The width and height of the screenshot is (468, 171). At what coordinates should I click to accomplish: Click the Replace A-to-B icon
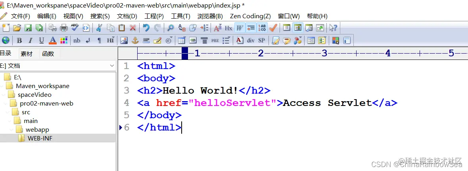pos(182,28)
